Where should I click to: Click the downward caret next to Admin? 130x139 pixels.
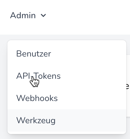click(x=43, y=15)
